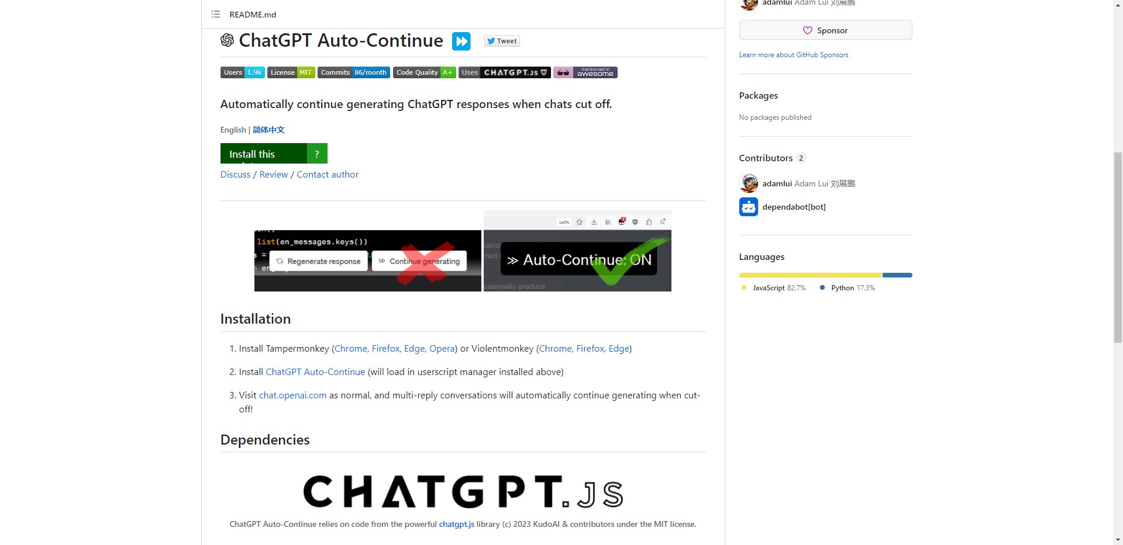Screen dimensions: 1123x545
Task: Open the chatgpt.js library link
Action: pos(456,524)
